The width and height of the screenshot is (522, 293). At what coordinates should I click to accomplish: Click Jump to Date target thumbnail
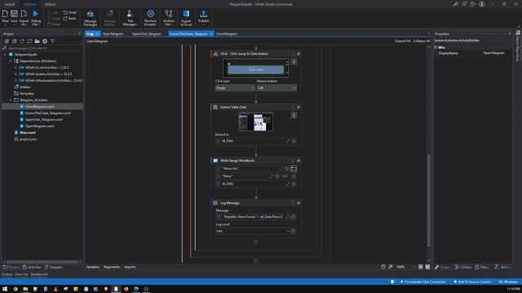tap(255, 68)
